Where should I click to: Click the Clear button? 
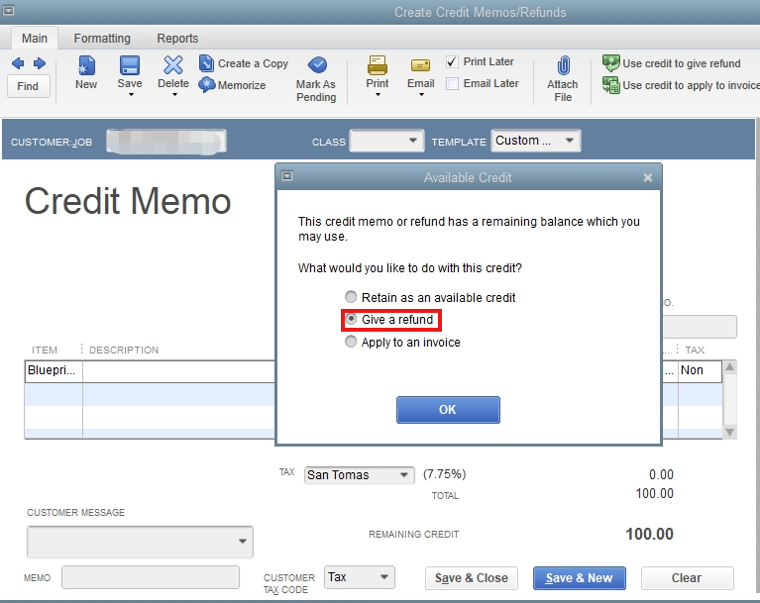coord(687,578)
